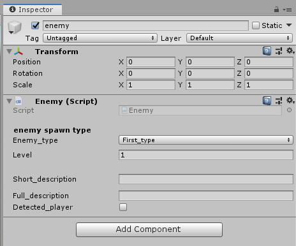Open Transform component gear settings menu
296x246 pixels.
point(290,51)
